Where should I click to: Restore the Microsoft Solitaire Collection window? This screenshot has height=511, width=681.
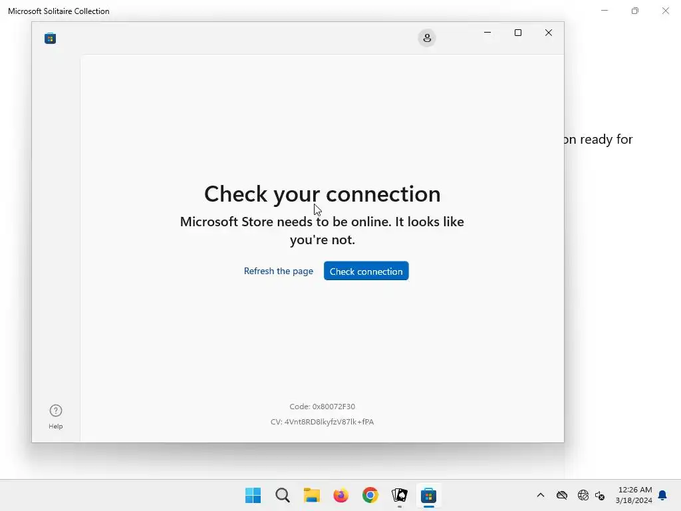tap(635, 11)
